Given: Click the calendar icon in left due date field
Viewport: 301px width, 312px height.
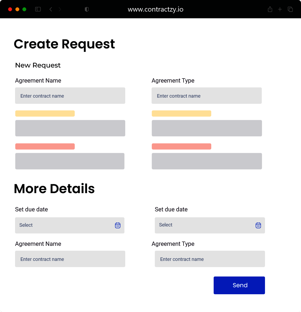Looking at the screenshot, I should (118, 225).
